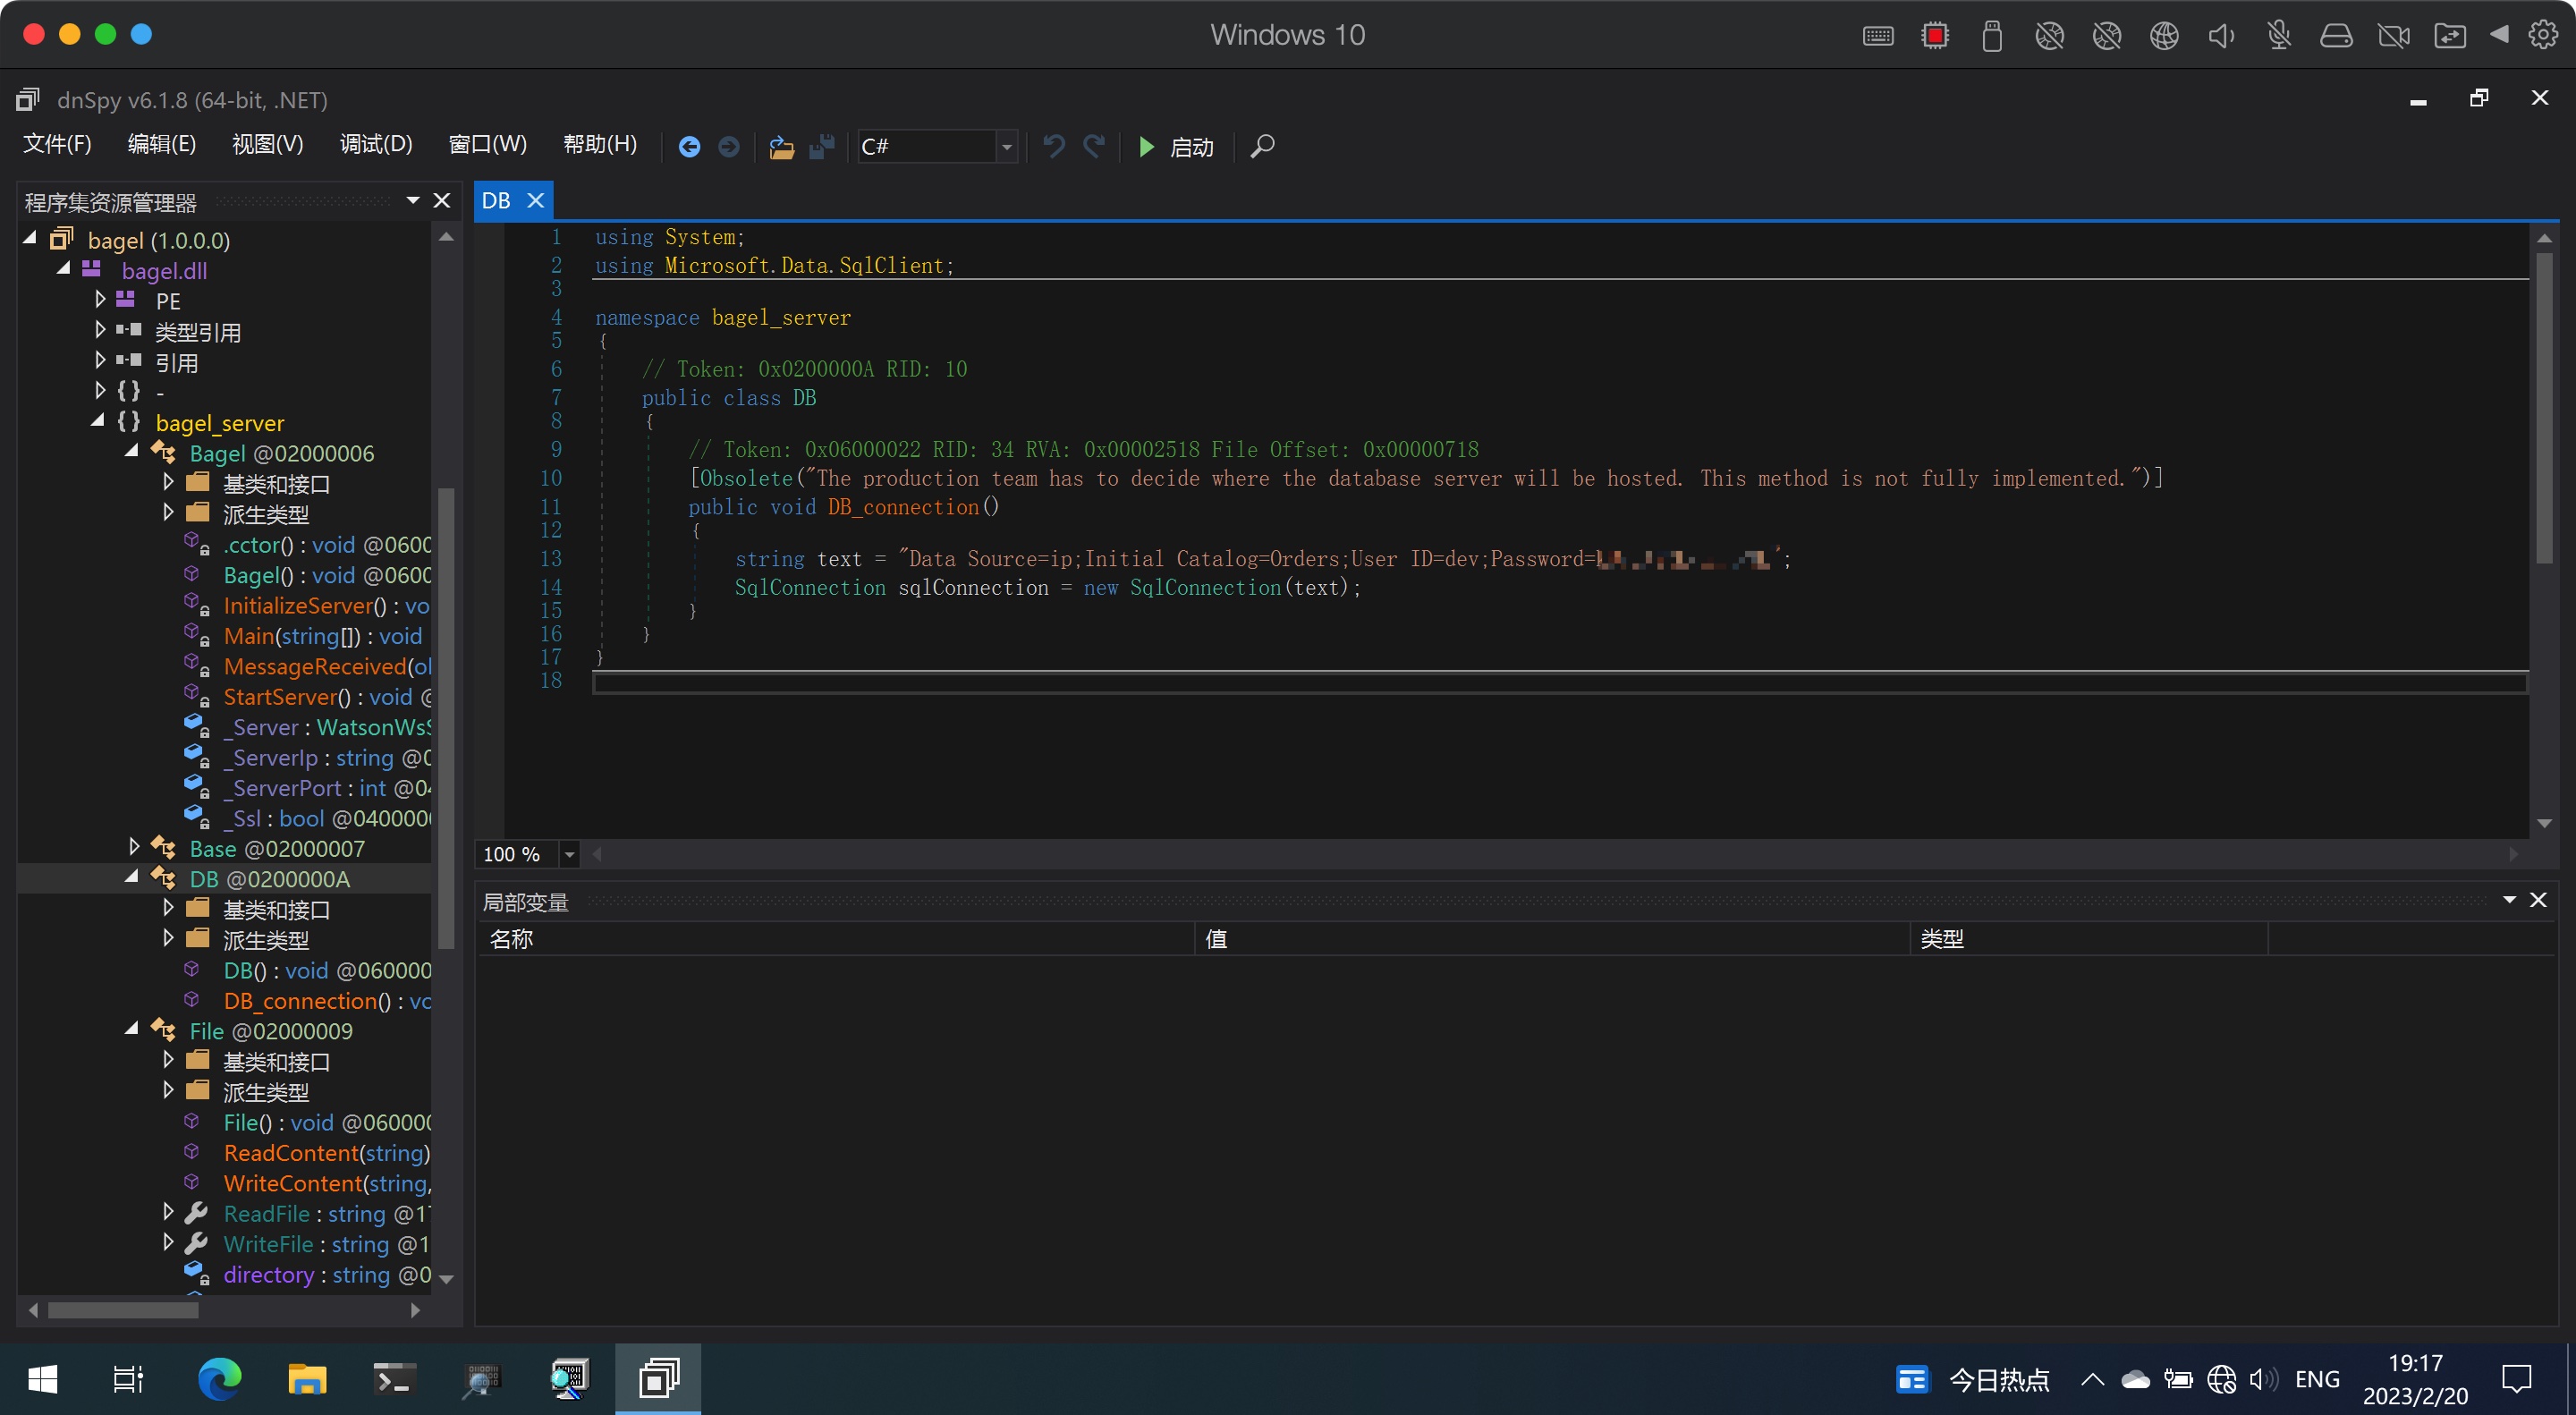2576x1415 pixels.
Task: Click the open file folder icon
Action: pyautogui.click(x=781, y=147)
